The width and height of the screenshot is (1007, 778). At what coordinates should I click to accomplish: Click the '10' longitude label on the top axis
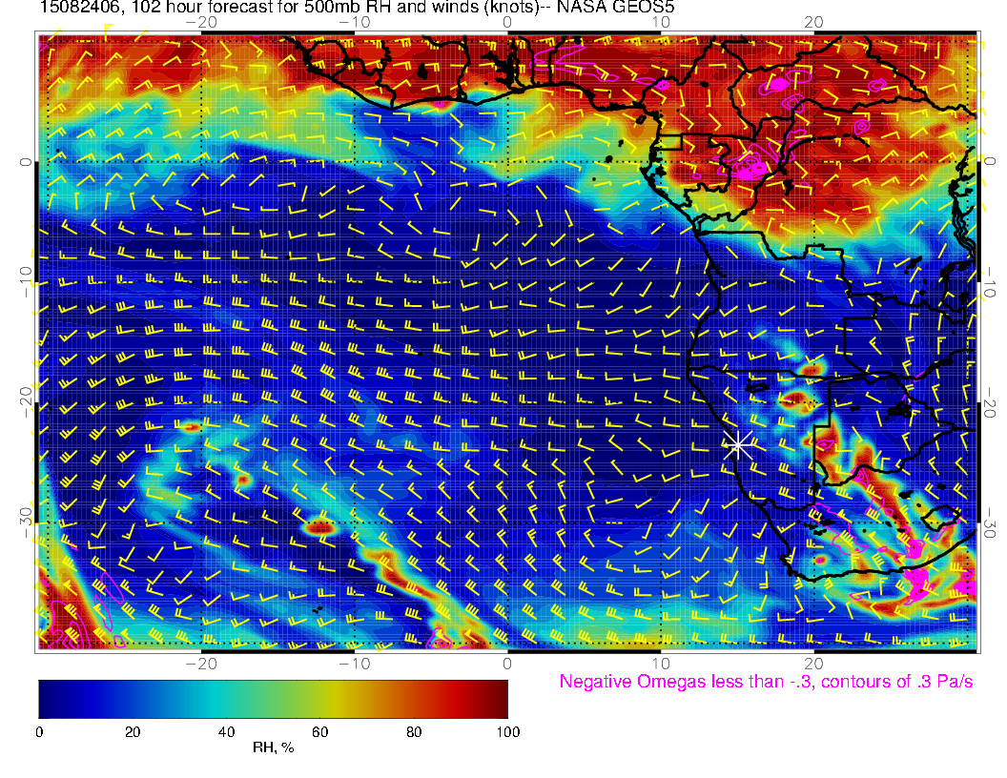(x=661, y=22)
